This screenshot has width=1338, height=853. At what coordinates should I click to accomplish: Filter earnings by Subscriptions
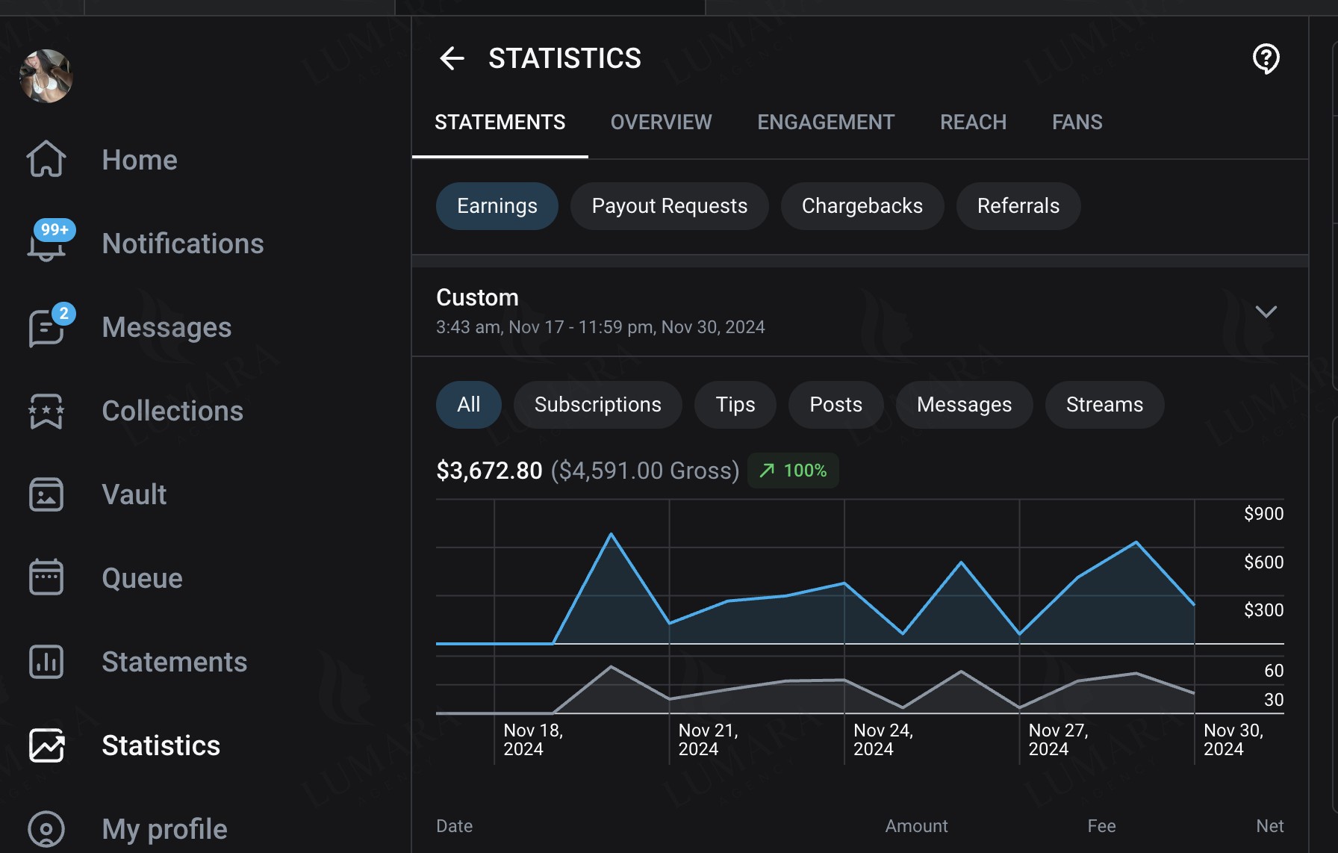coord(598,405)
